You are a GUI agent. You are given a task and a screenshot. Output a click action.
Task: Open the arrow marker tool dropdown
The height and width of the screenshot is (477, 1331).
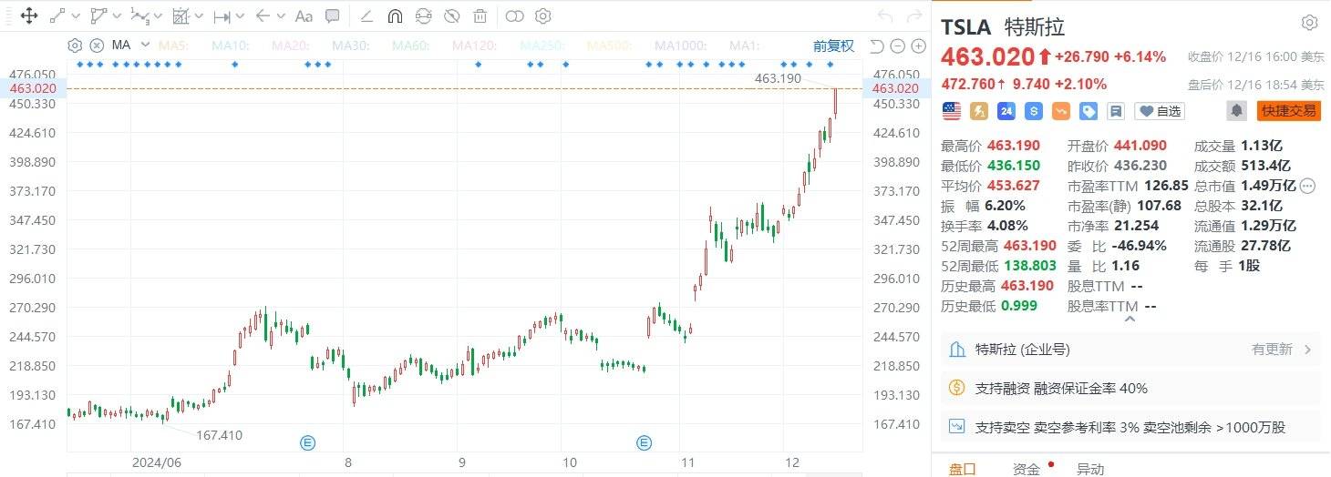point(282,16)
